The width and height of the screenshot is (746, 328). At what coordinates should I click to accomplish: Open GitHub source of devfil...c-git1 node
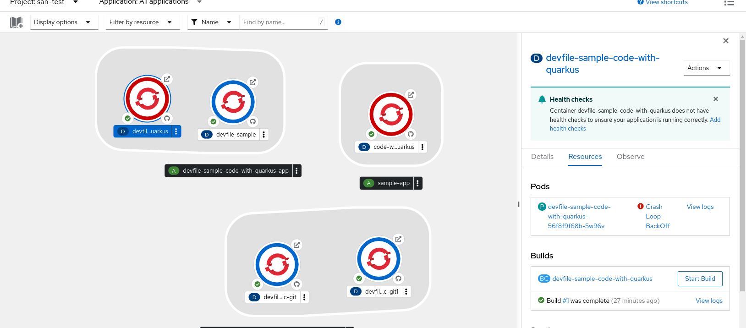pyautogui.click(x=399, y=279)
